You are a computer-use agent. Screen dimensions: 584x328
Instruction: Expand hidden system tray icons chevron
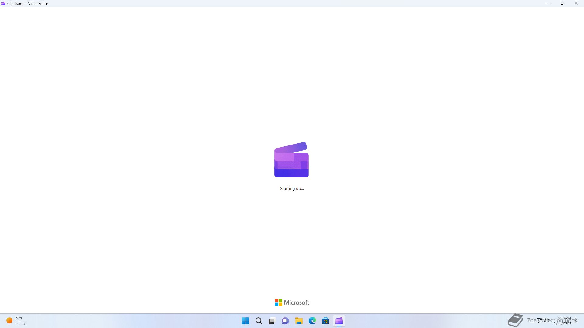click(x=530, y=320)
